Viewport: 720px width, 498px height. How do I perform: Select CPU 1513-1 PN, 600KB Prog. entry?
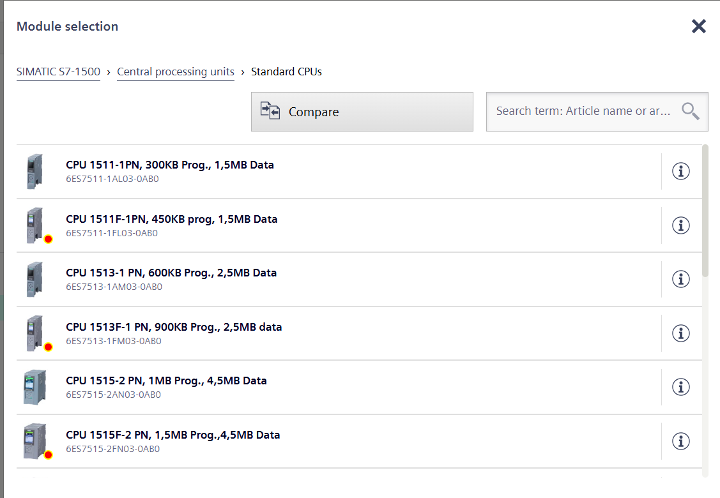[171, 273]
